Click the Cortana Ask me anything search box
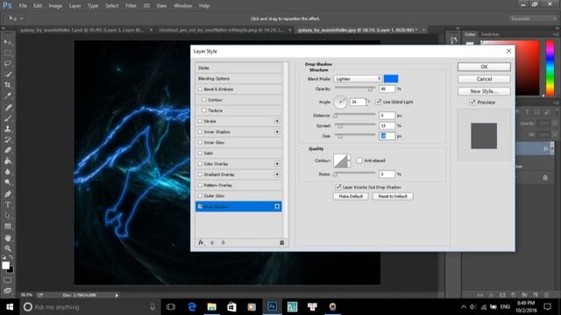 89,307
